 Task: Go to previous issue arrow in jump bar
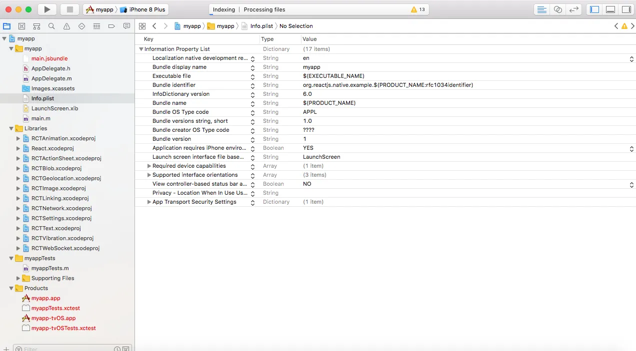616,26
